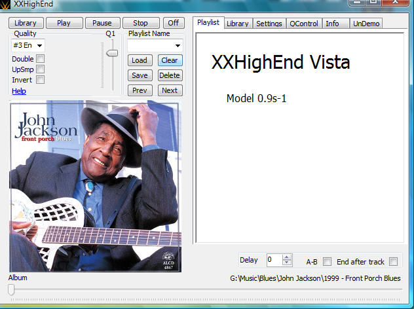Click the Delay value input field

point(274,260)
